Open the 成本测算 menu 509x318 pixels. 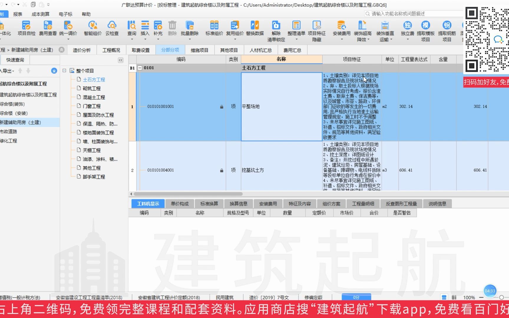tap(40, 14)
